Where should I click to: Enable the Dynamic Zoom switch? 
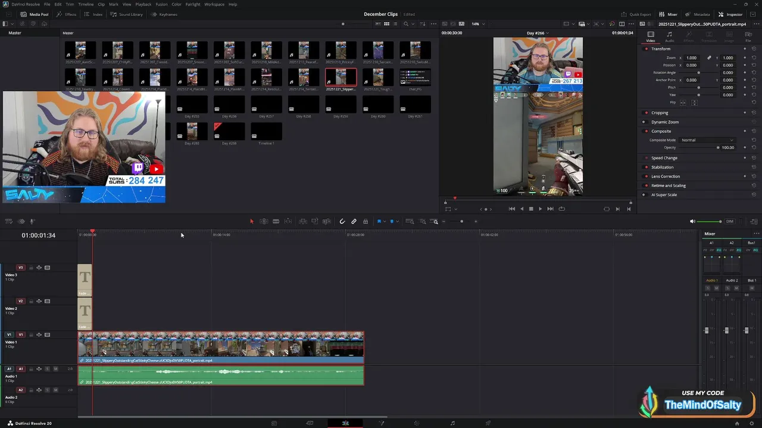pyautogui.click(x=644, y=122)
